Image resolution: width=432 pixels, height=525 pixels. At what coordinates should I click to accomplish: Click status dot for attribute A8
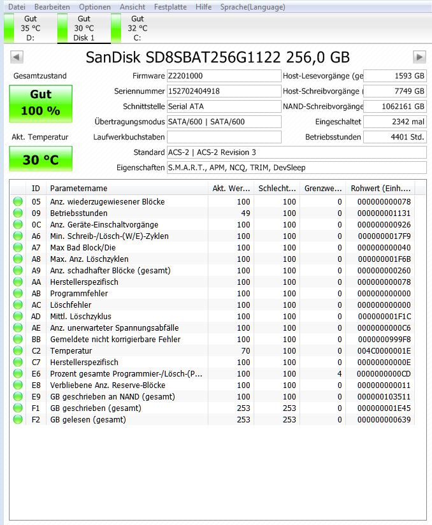[18, 259]
